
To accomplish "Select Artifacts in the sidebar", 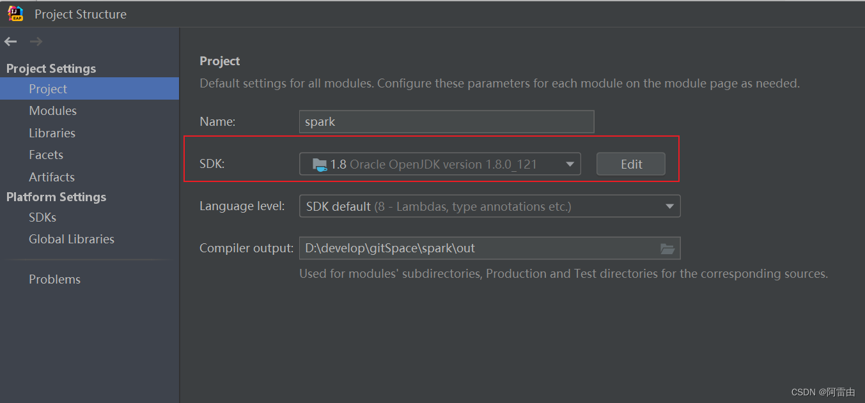I will pos(51,177).
